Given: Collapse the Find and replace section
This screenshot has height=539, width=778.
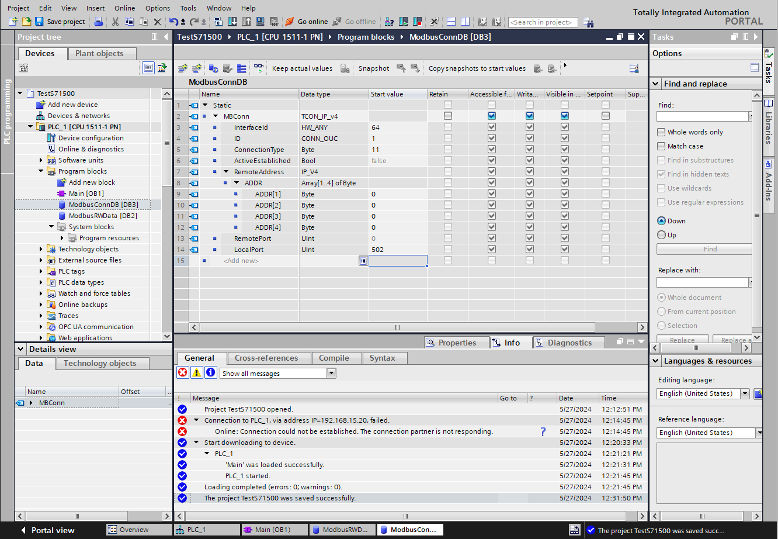Looking at the screenshot, I should click(656, 84).
